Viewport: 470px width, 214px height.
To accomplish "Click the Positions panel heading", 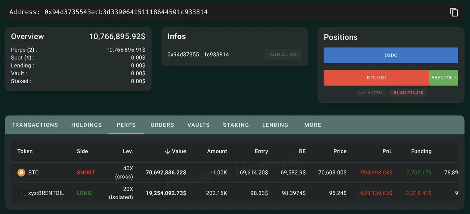I will tap(341, 37).
